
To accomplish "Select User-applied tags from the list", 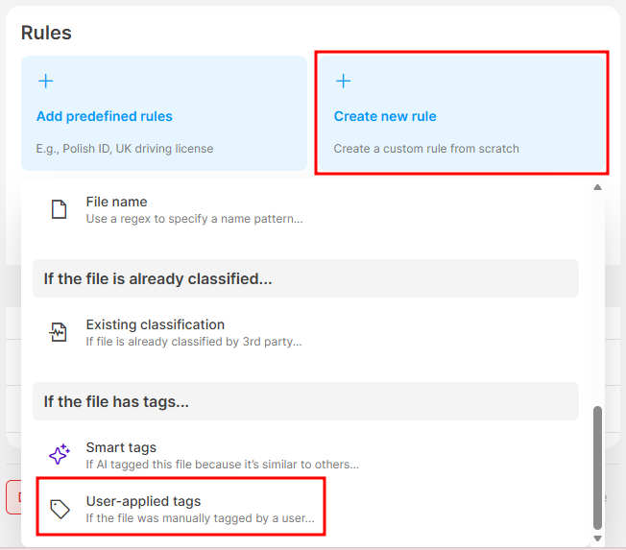I will (143, 501).
